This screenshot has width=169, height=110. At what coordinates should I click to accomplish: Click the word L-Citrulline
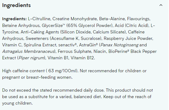coord(39,19)
